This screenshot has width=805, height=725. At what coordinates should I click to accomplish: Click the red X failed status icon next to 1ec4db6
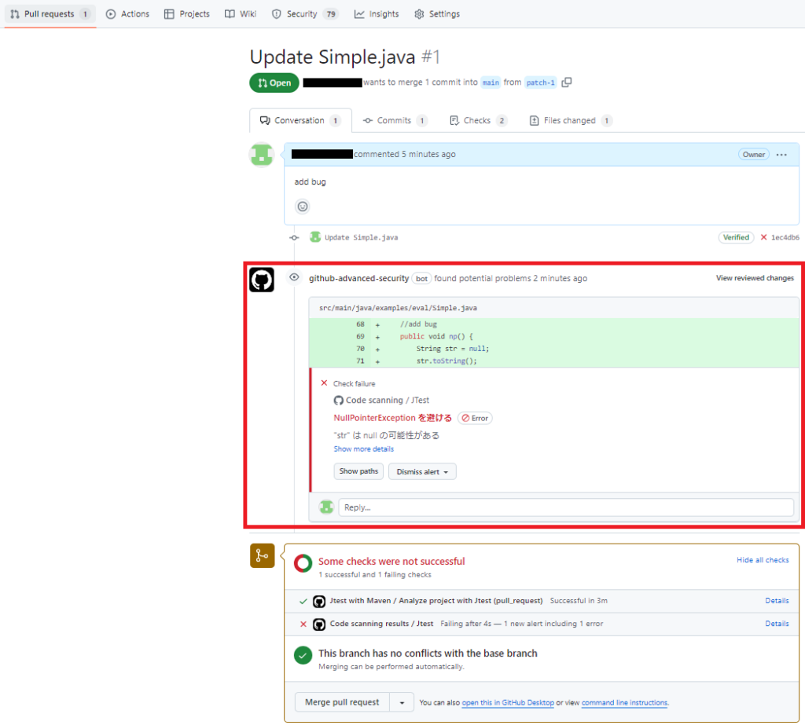coord(763,237)
